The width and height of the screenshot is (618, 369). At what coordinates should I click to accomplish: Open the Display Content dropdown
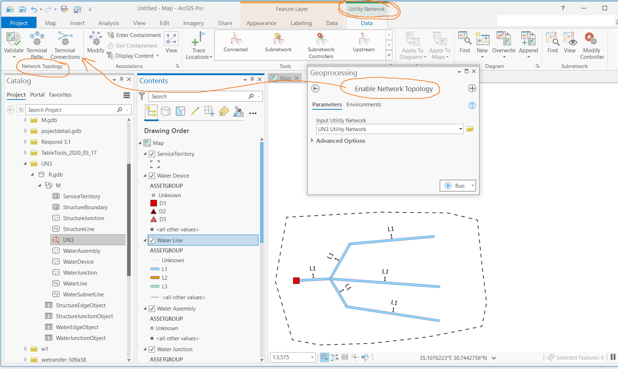(x=133, y=56)
